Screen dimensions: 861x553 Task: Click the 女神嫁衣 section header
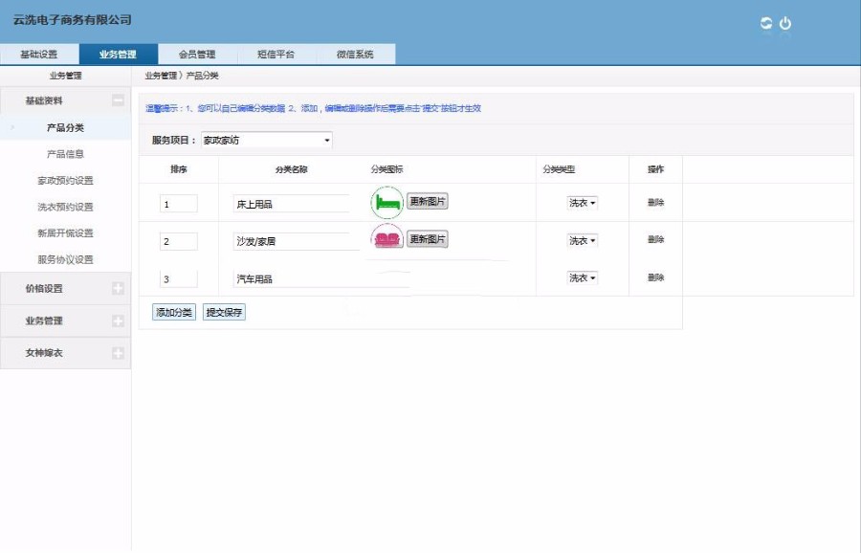pos(65,353)
